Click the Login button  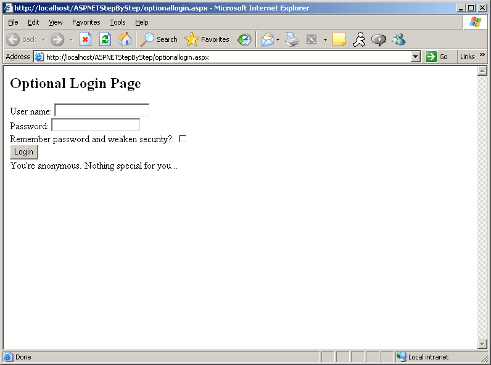(24, 152)
